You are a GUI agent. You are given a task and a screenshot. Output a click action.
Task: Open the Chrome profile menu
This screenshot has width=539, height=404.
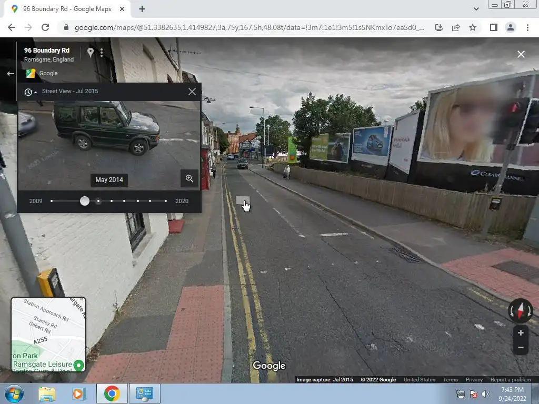click(x=511, y=27)
